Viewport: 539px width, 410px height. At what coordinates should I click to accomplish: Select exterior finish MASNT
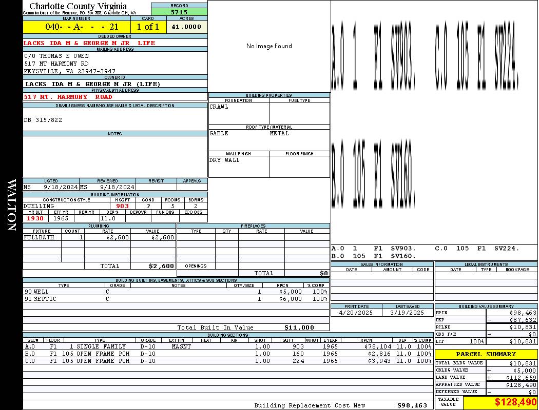181,347
